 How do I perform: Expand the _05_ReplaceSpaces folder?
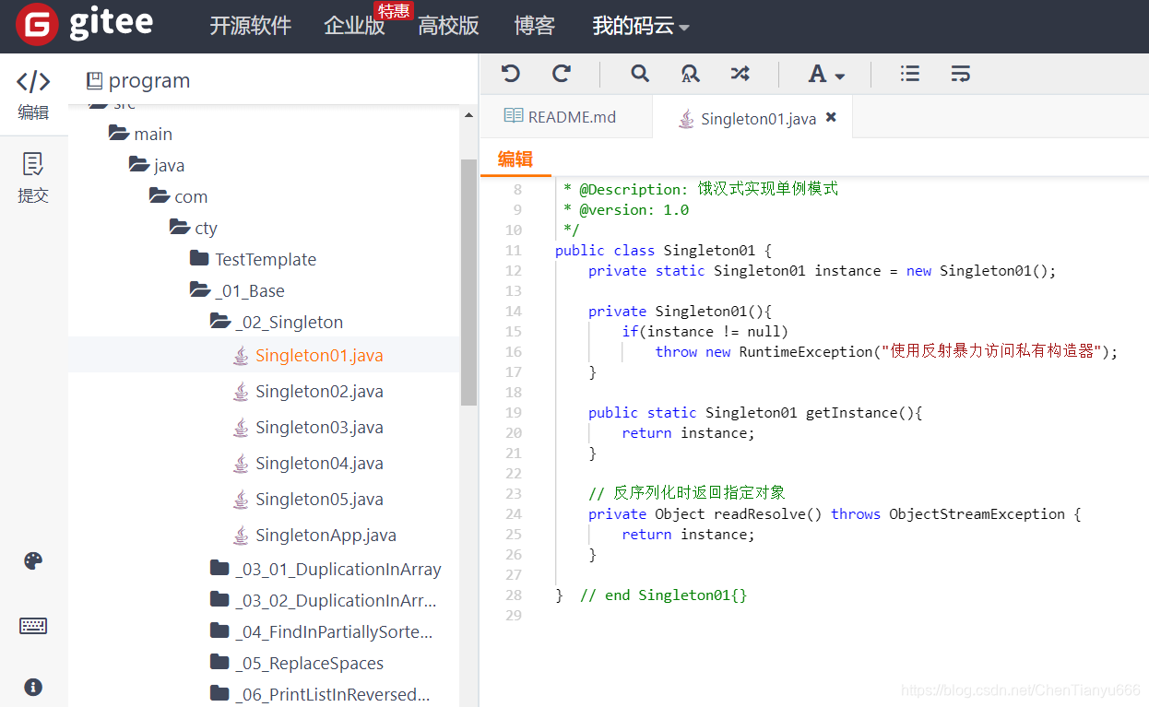click(219, 663)
